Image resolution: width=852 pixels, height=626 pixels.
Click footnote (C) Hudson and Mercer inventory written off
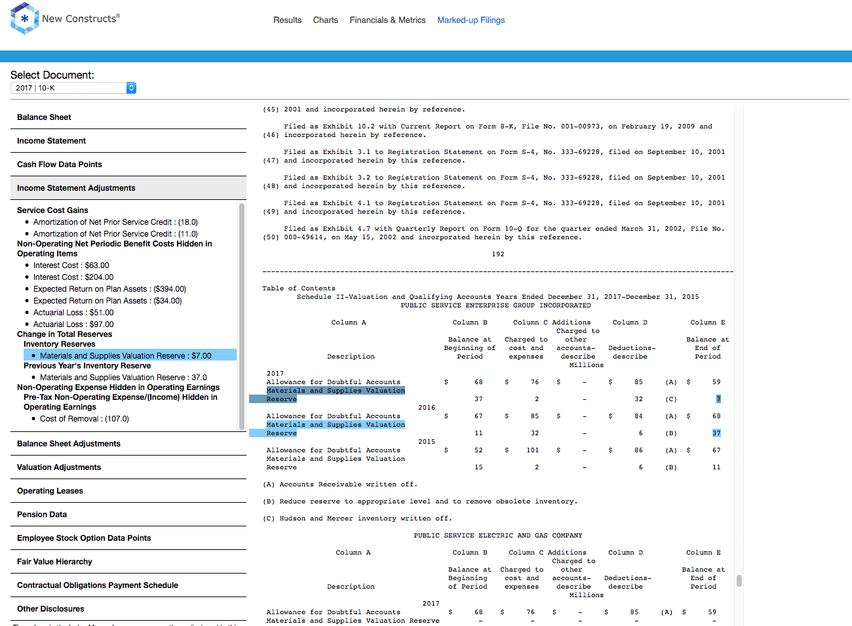tap(357, 518)
